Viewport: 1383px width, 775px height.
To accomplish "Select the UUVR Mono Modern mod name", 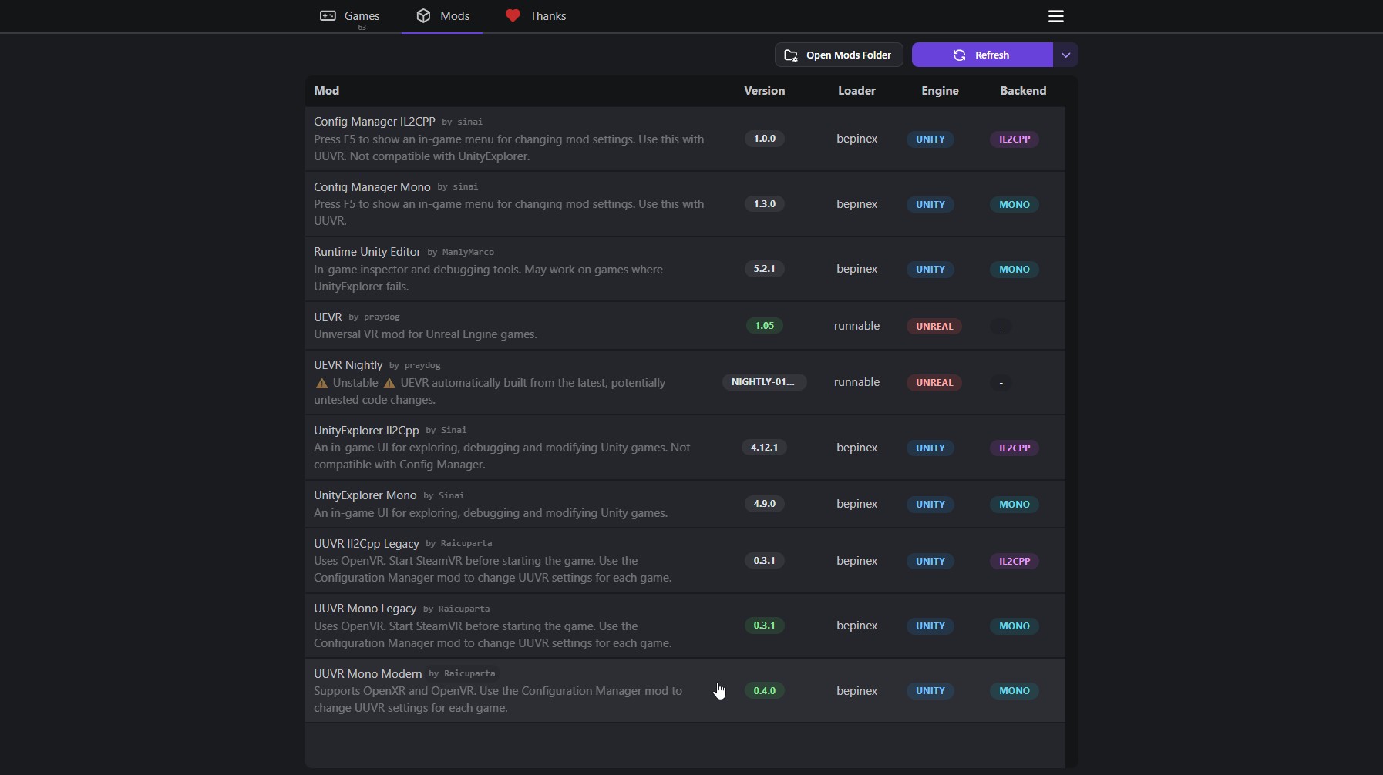I will [x=368, y=674].
